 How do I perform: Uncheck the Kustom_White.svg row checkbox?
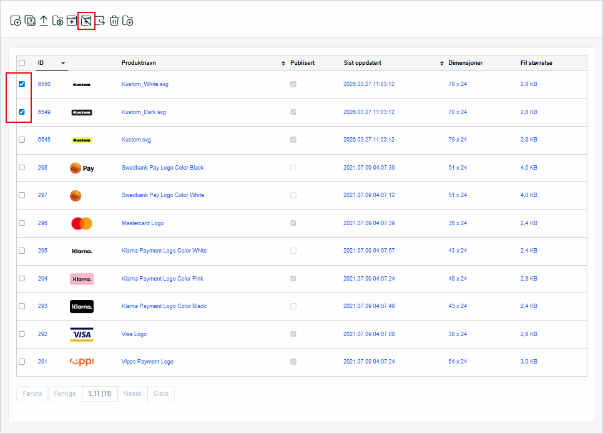[x=22, y=84]
